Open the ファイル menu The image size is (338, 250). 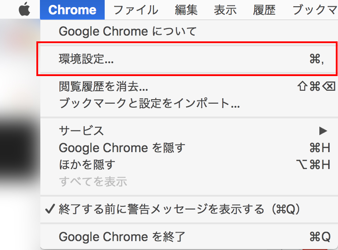click(x=135, y=10)
